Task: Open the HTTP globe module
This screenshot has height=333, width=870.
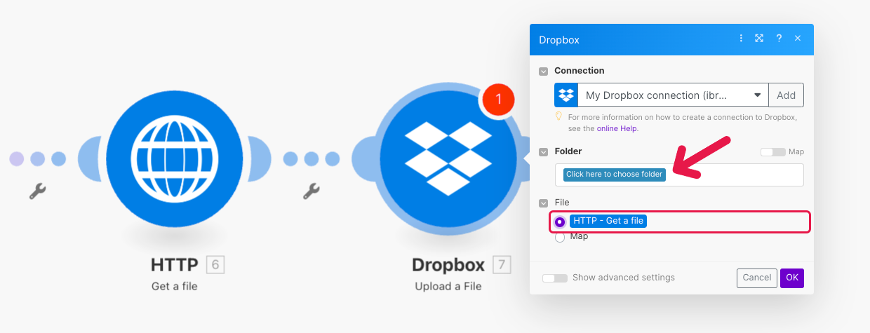Action: (x=175, y=158)
